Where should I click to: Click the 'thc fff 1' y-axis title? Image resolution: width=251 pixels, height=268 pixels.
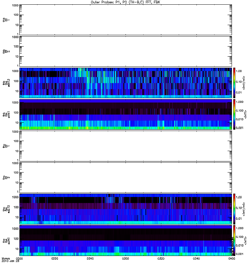pyautogui.click(x=6, y=146)
